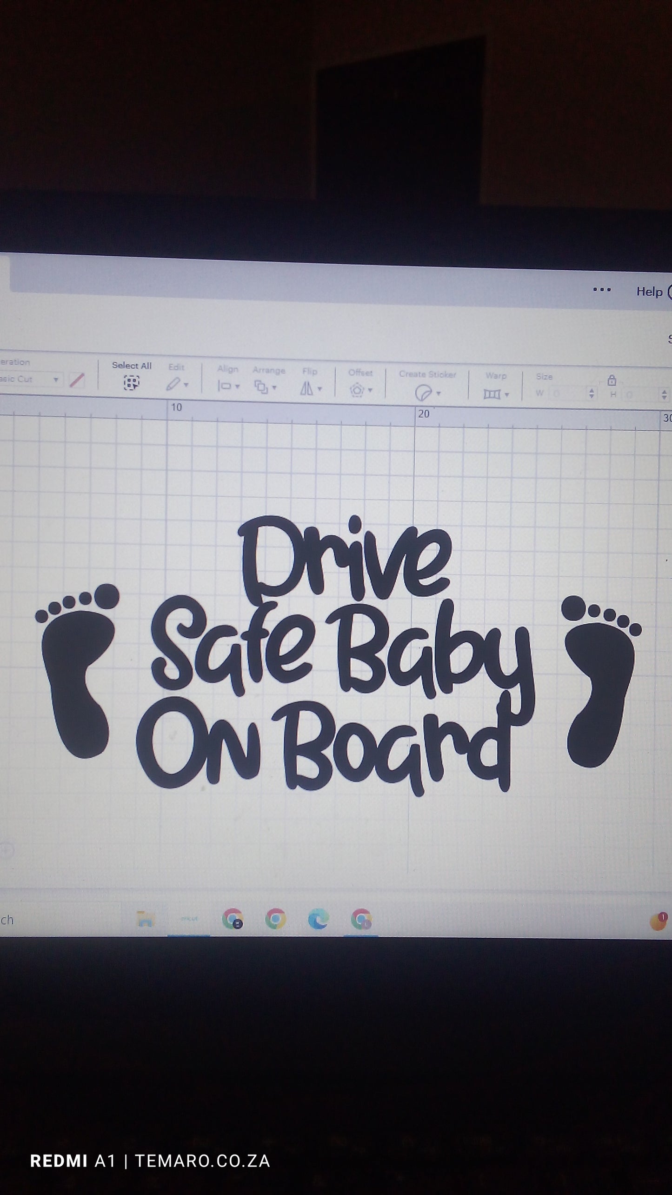
Task: Open the first Chrome profile icon in taskbar
Action: 233,919
